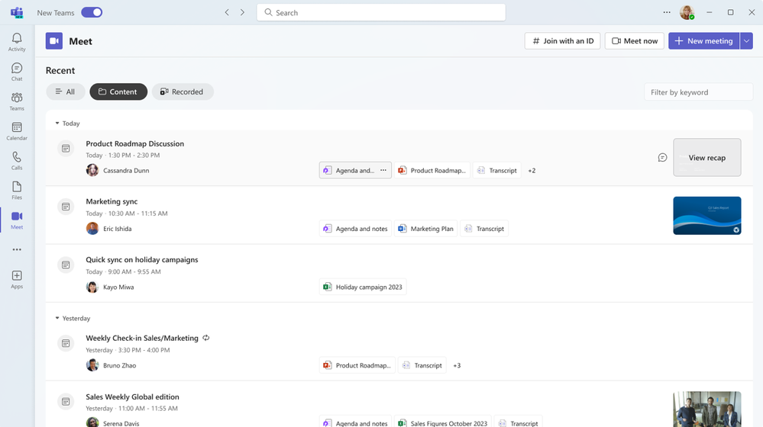Open the New meeting dropdown arrow
This screenshot has height=427, width=763.
[746, 41]
